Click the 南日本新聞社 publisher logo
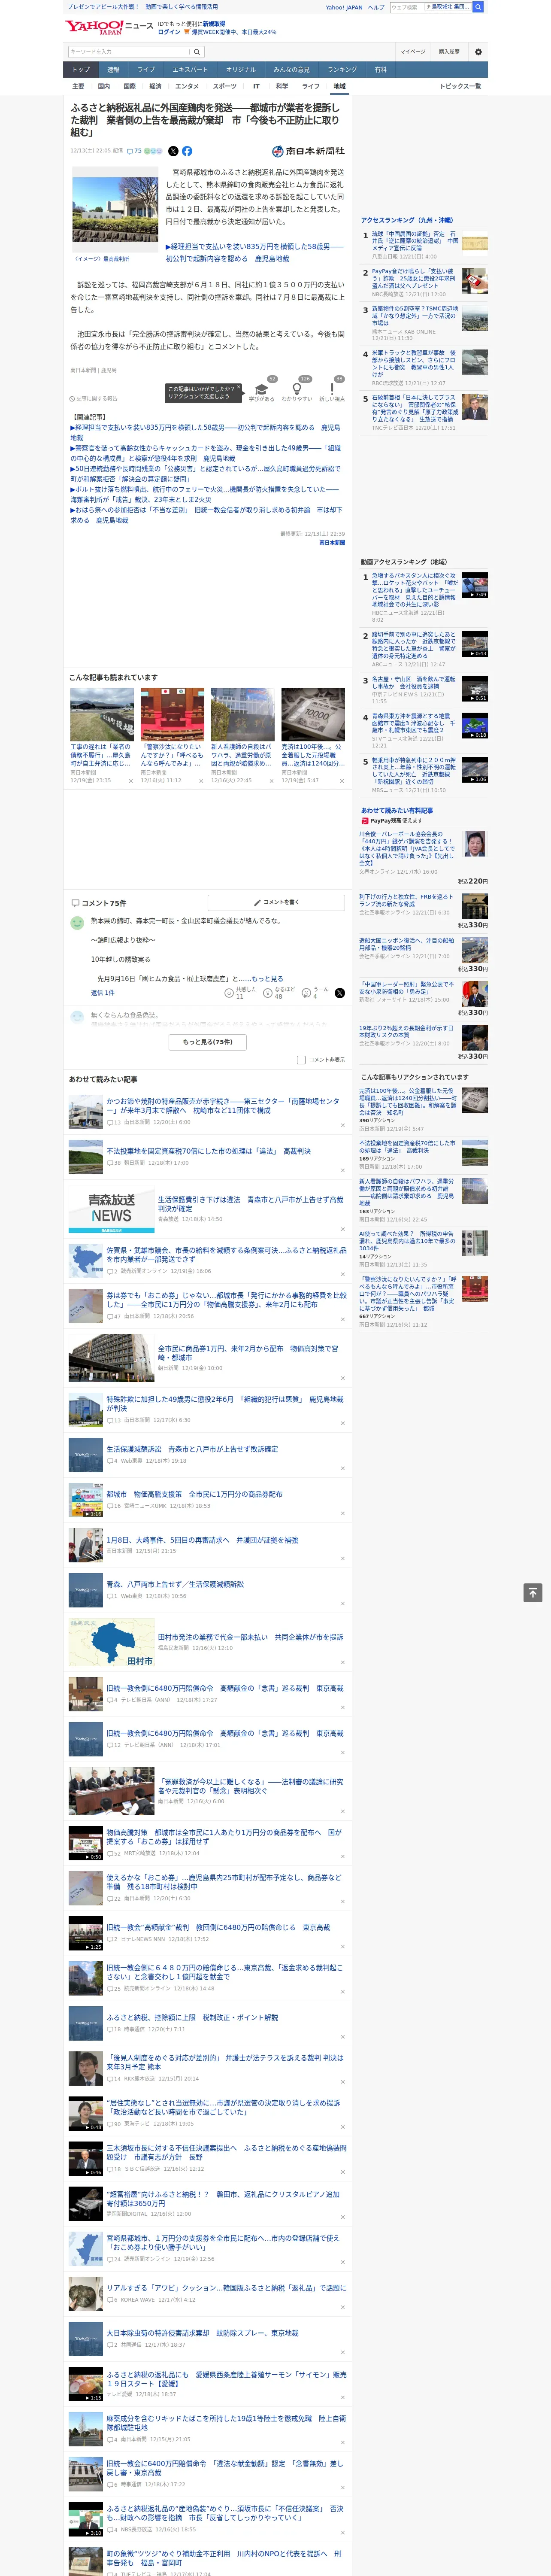The width and height of the screenshot is (551, 2576). click(x=308, y=151)
